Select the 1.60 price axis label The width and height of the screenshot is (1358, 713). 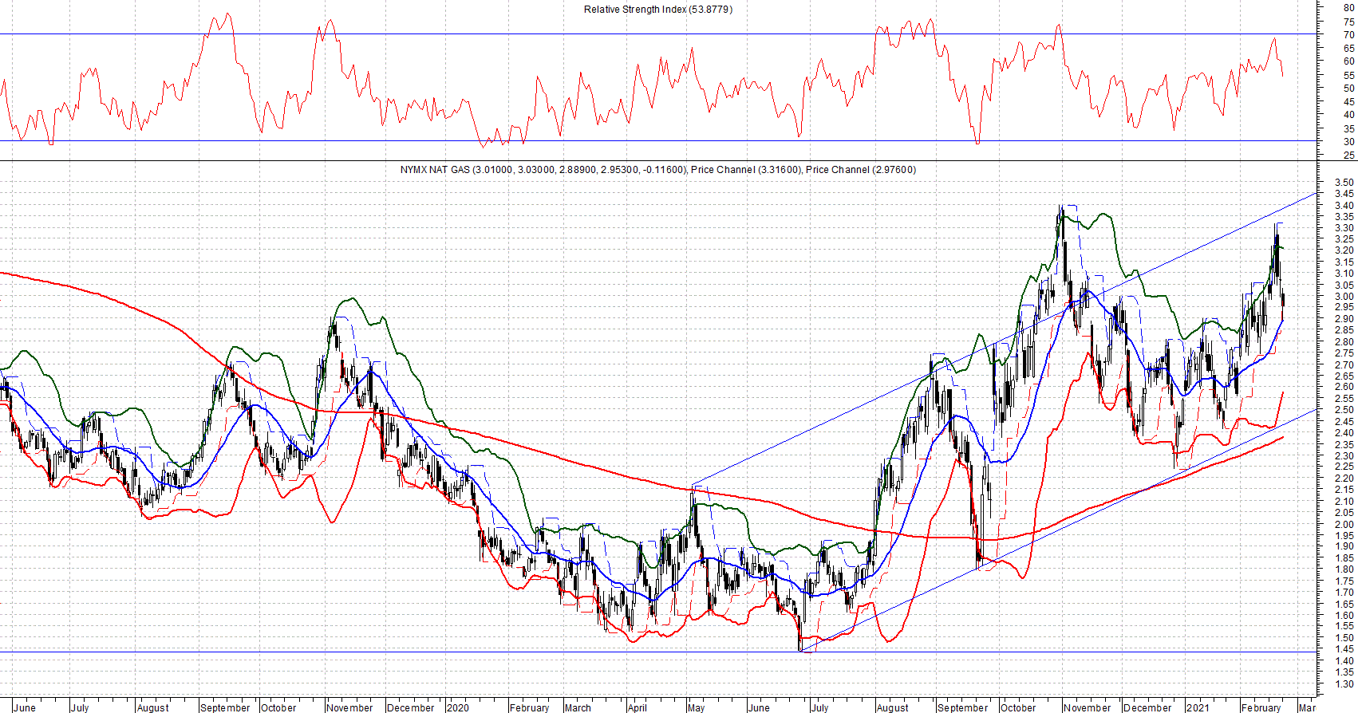point(1344,616)
